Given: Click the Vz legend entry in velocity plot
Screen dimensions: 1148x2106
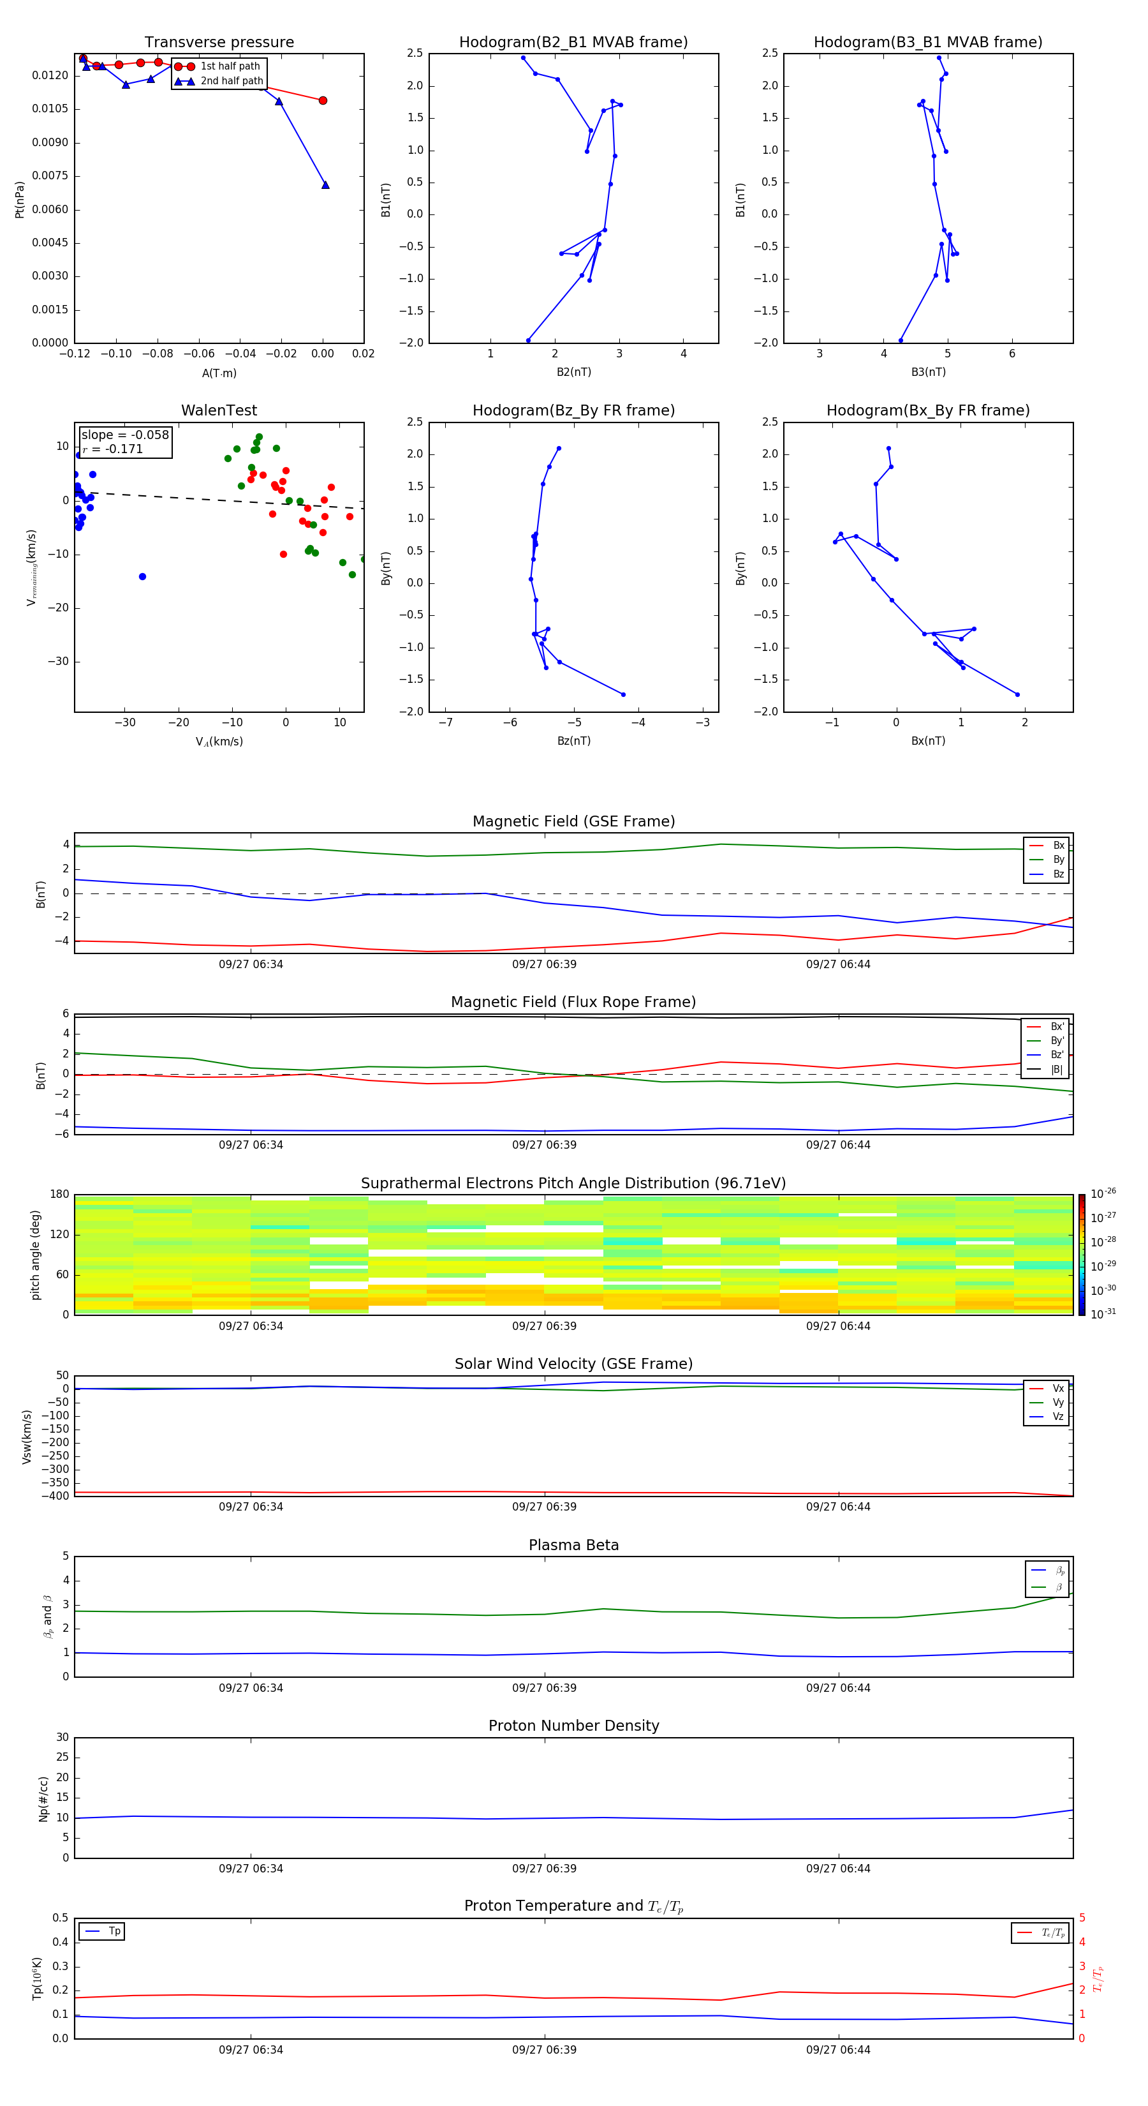Looking at the screenshot, I should [x=1047, y=1417].
